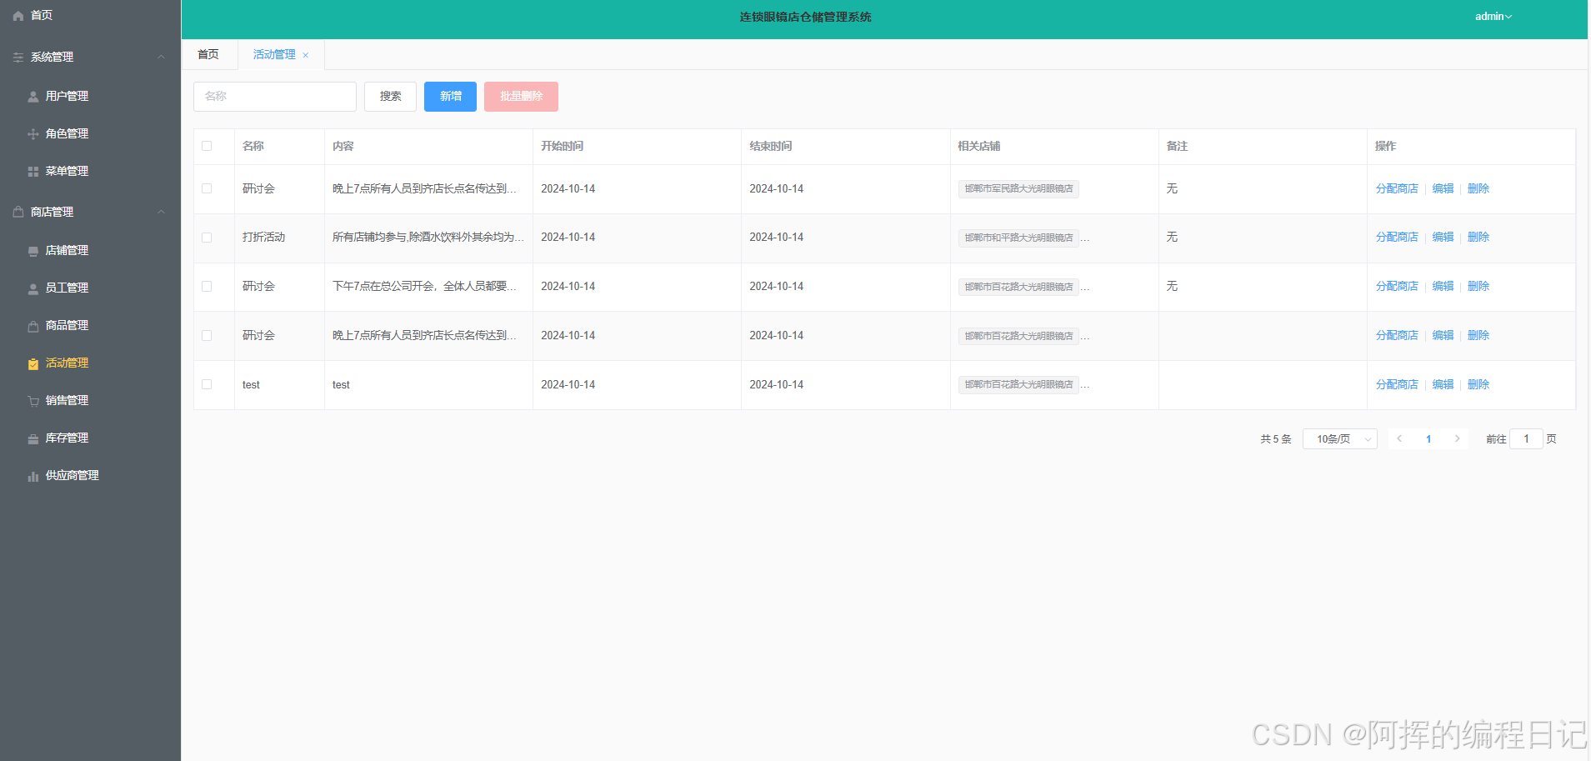This screenshot has height=761, width=1591.
Task: Click the 活动管理 clipboard icon
Action: (33, 363)
